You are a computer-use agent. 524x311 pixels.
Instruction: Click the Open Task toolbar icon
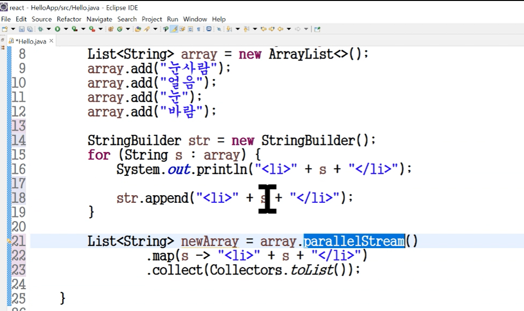[x=166, y=29]
